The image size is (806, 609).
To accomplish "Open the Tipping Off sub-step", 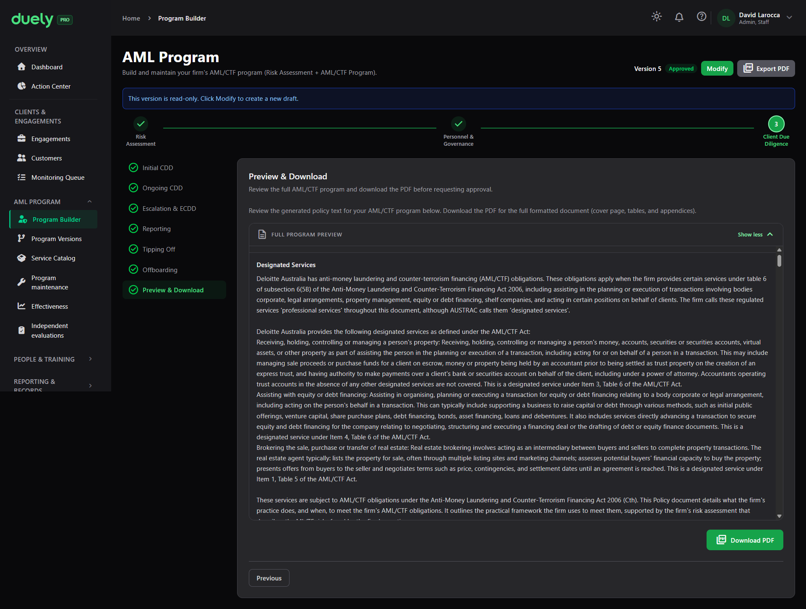I will click(174, 249).
